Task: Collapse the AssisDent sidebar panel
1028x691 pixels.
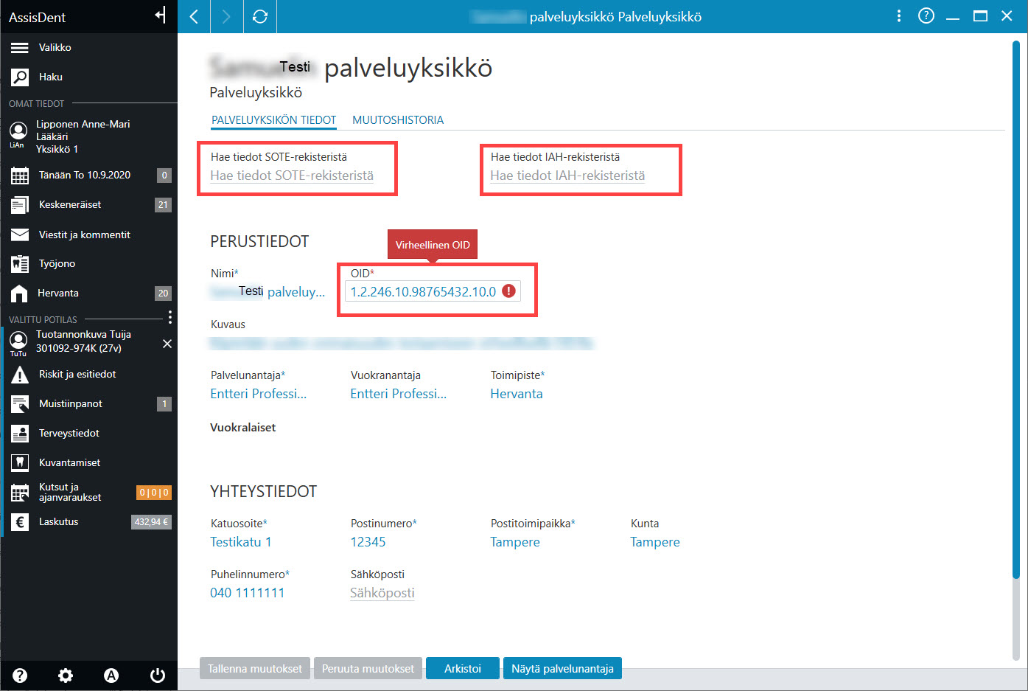Action: 161,15
